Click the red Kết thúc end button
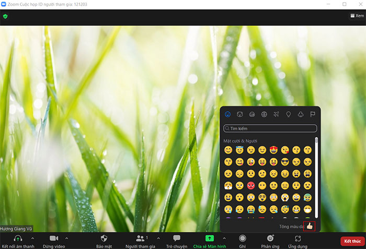Screen dimensions: 366x249 click(x=352, y=241)
